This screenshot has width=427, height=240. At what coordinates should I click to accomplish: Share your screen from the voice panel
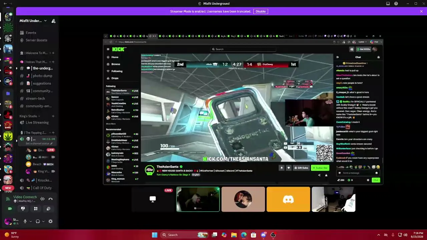23,209
